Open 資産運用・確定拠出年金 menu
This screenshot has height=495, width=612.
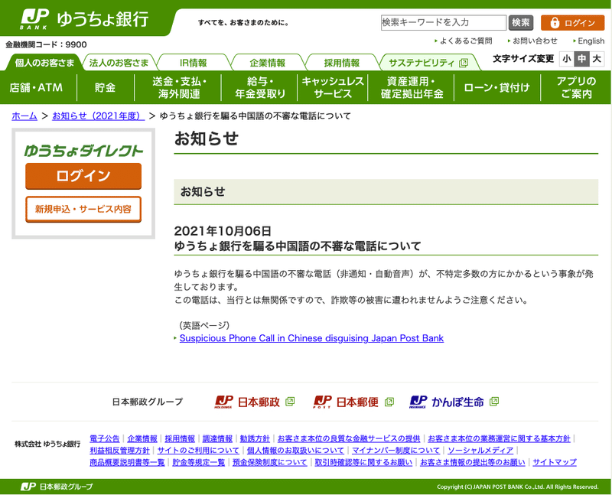coord(412,87)
